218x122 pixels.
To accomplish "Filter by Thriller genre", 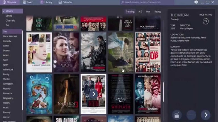I will coord(7,79).
